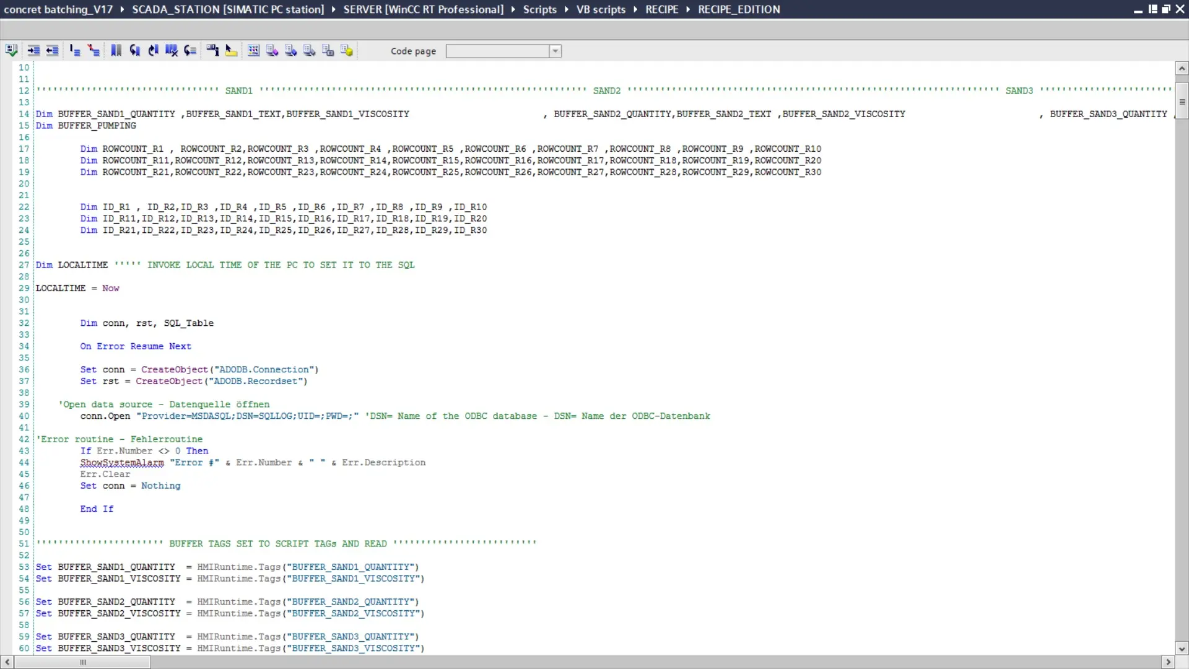Click the decrease indent icon

[x=52, y=51]
